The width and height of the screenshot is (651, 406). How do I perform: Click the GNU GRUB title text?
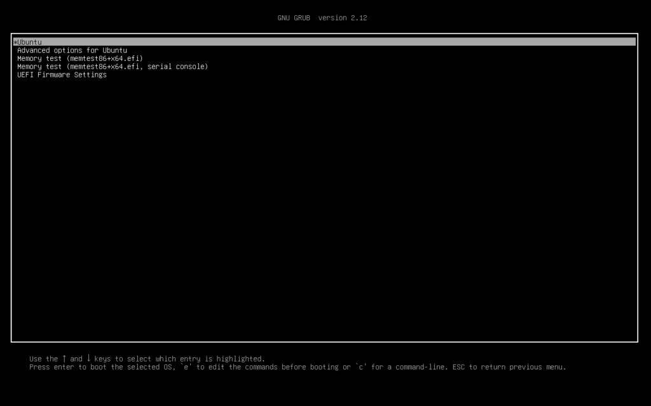tap(294, 18)
